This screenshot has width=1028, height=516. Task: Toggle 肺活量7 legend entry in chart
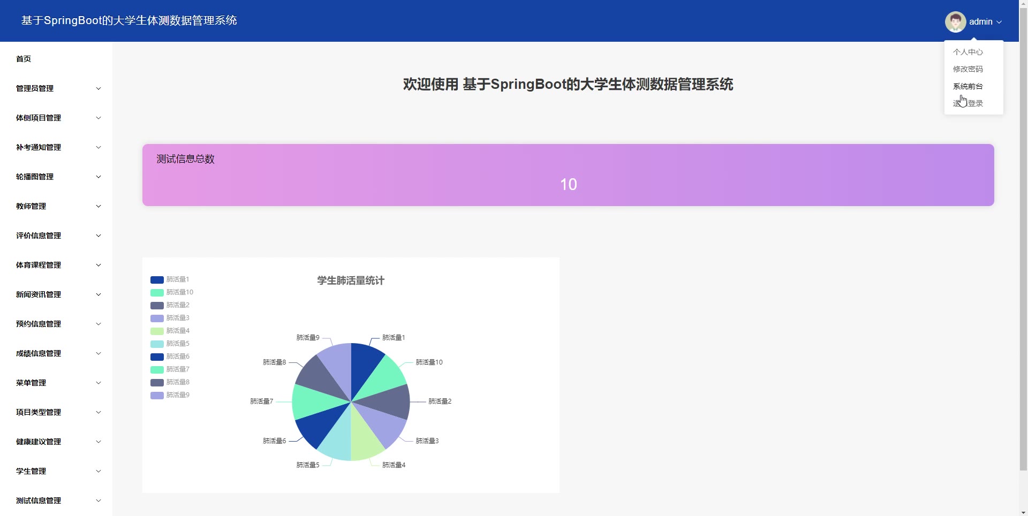point(170,369)
